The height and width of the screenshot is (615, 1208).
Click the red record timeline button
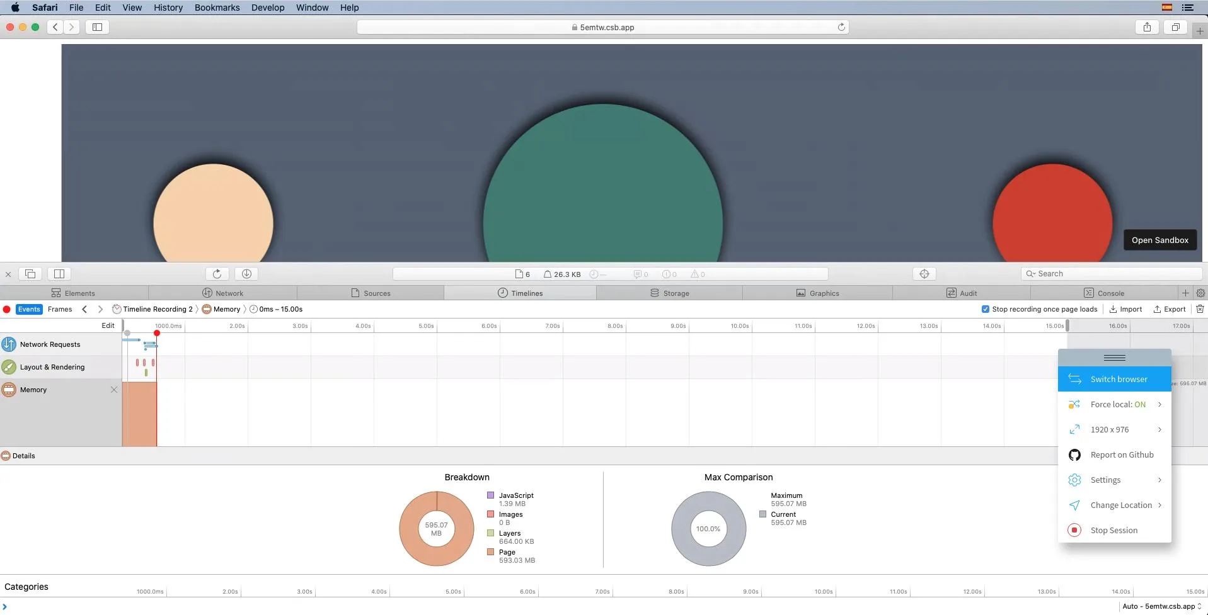(x=7, y=309)
